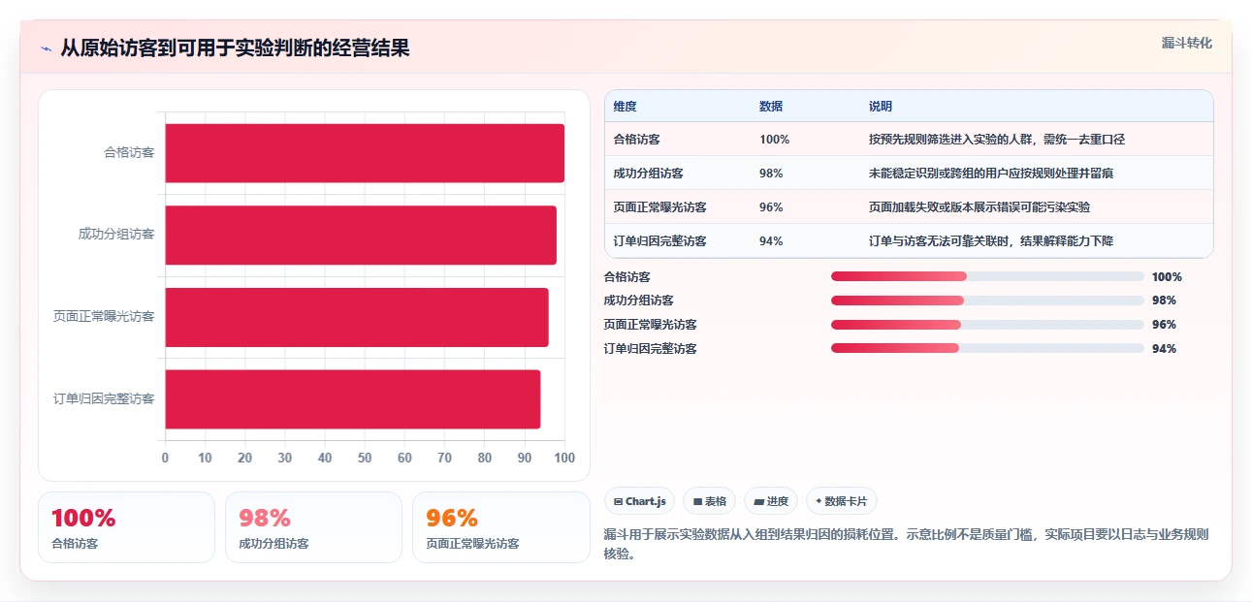Open the 98% 成功分组访客 data card

pos(313,527)
